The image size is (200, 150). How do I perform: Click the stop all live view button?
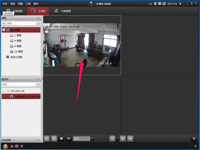pos(62,138)
